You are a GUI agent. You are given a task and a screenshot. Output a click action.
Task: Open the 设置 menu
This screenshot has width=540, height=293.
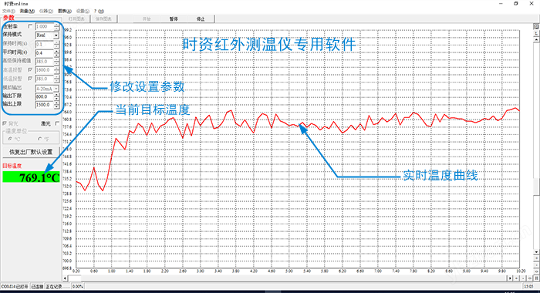[x=83, y=11]
